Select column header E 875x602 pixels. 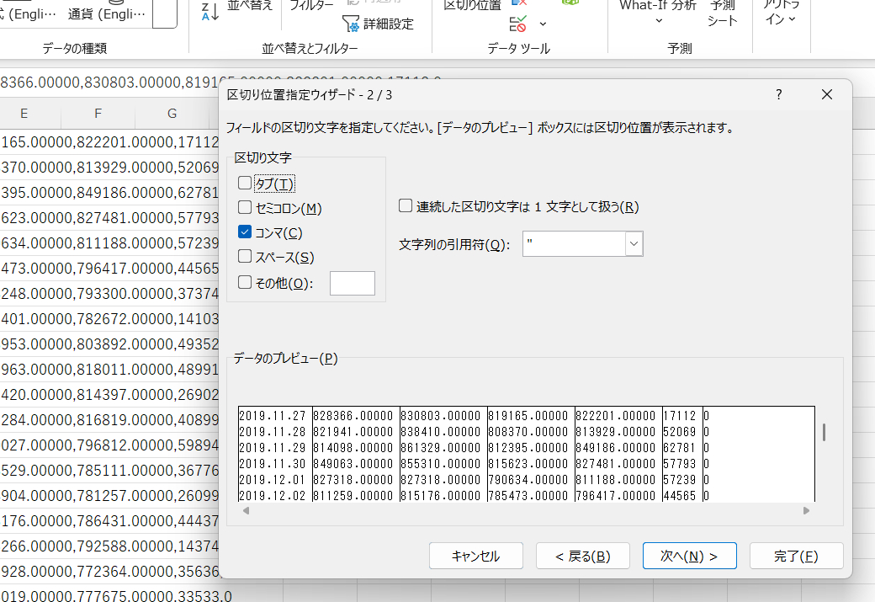pos(24,114)
